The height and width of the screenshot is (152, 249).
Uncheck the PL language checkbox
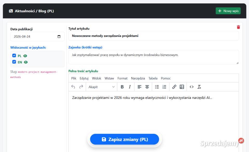pos(14,55)
